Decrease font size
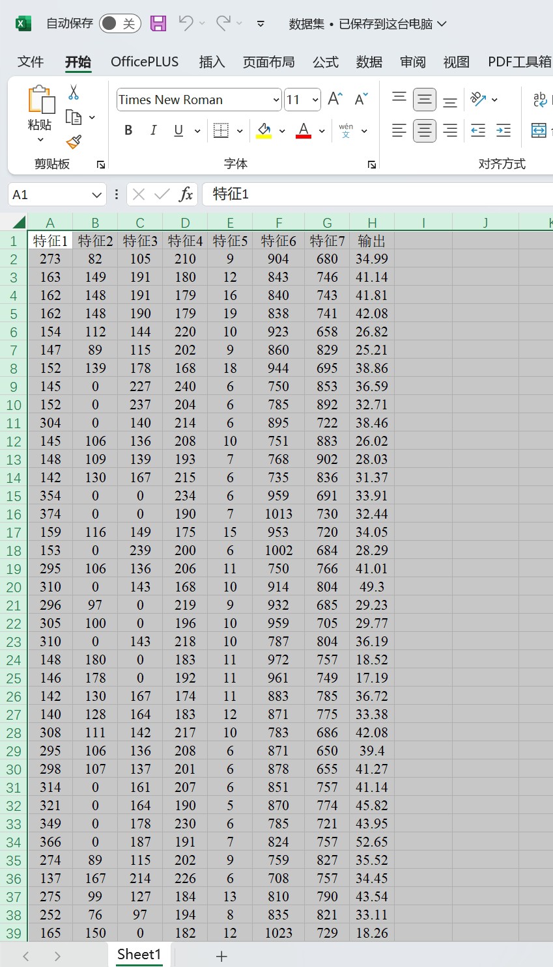553x967 pixels. [362, 99]
